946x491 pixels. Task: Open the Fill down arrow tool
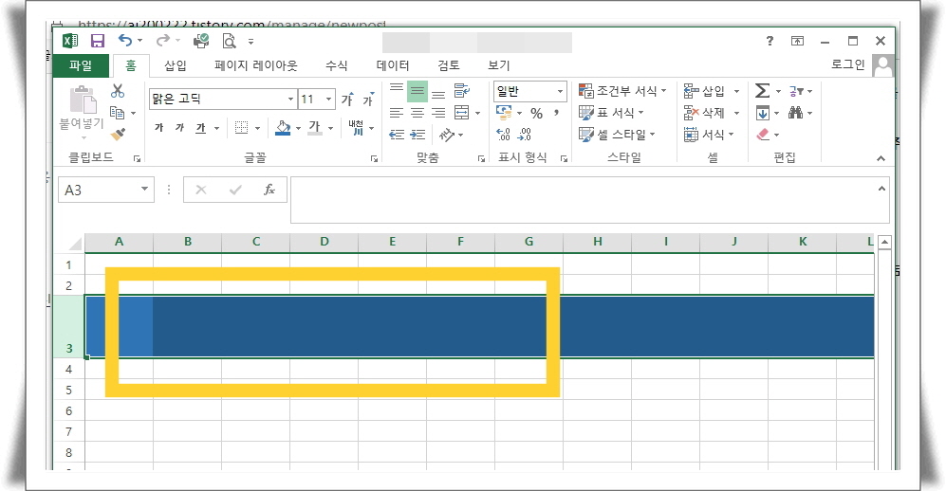pyautogui.click(x=763, y=113)
